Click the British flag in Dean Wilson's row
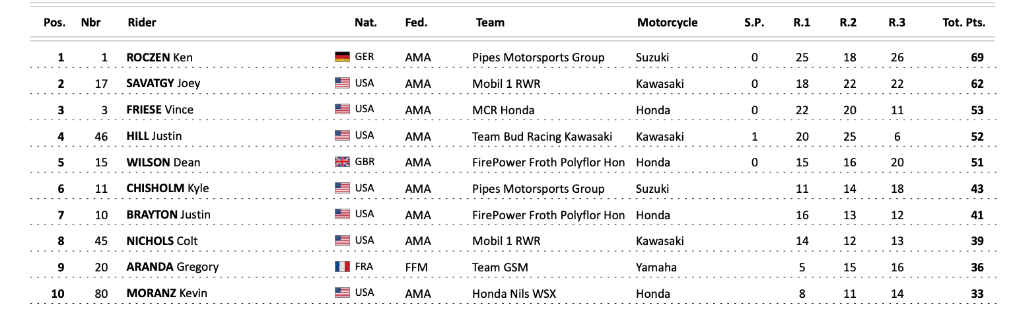This screenshot has width=1013, height=313. 341,162
